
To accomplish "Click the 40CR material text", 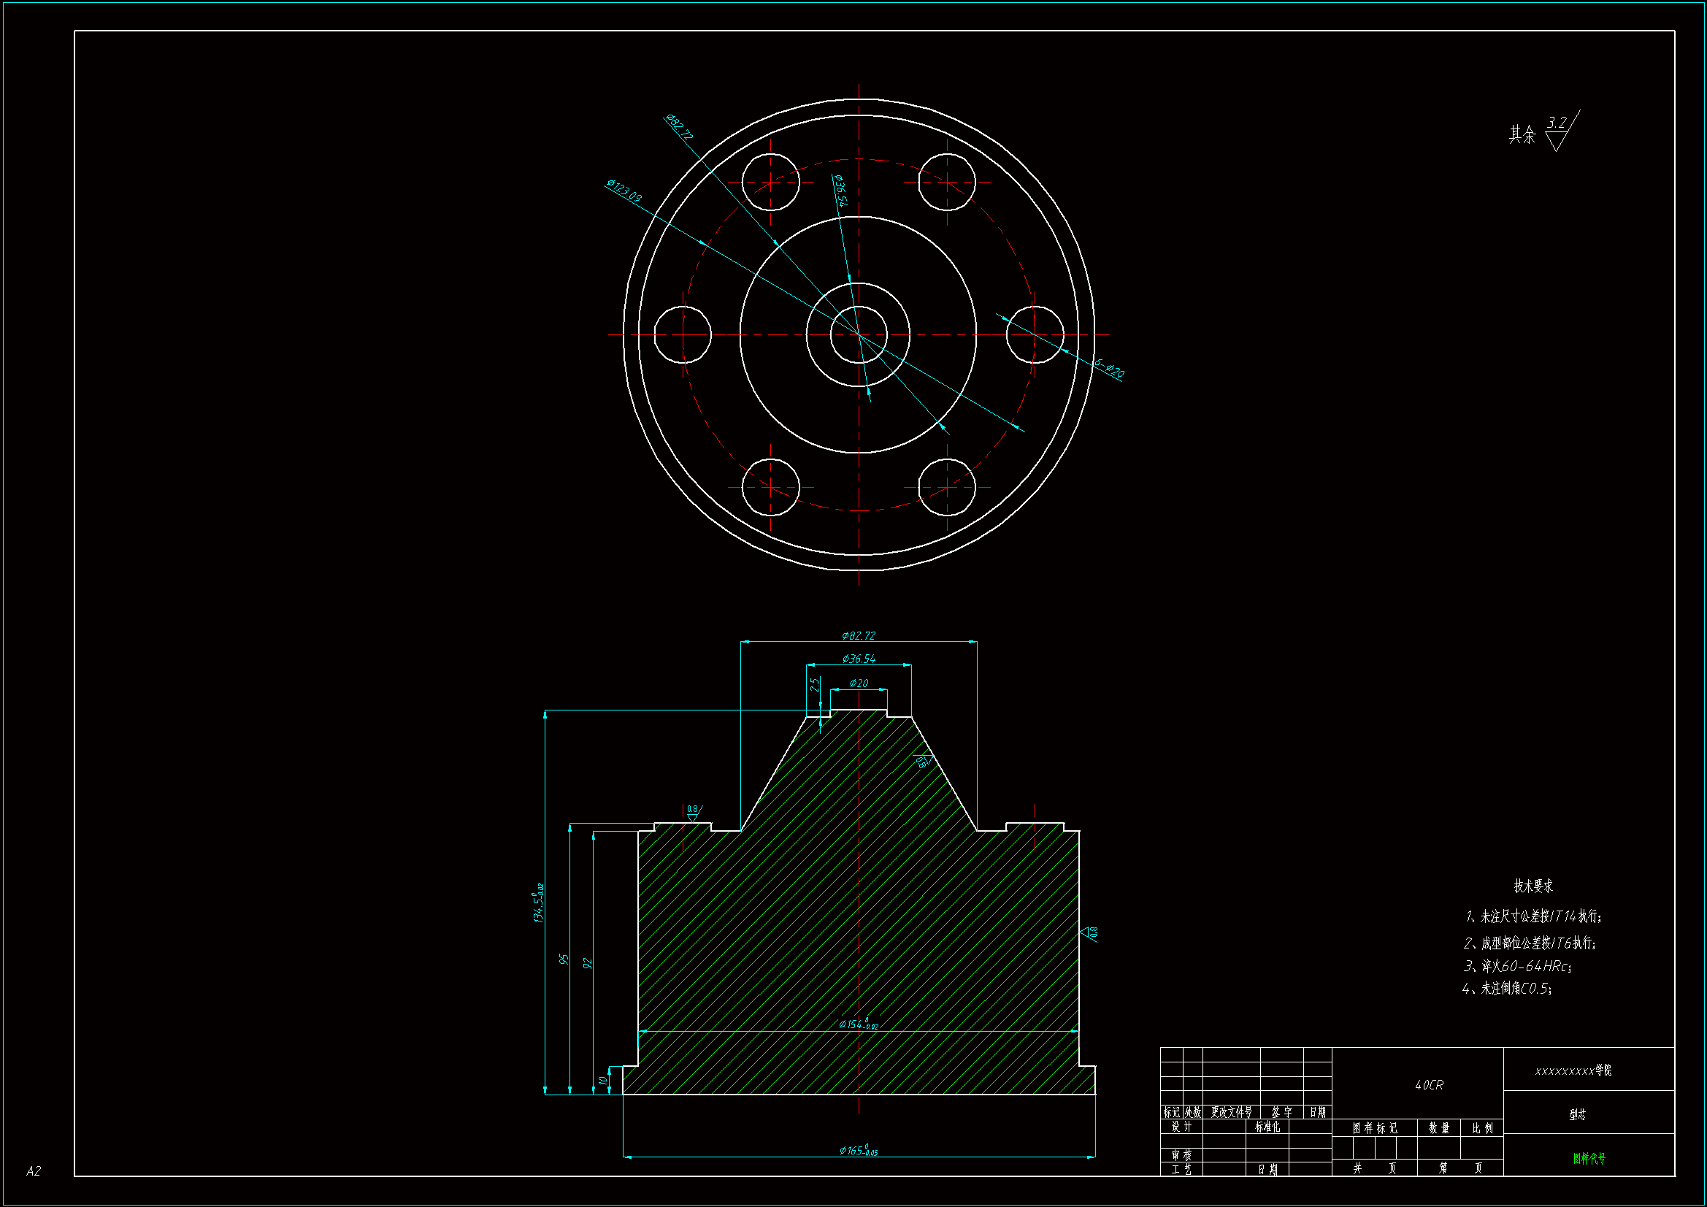I will pyautogui.click(x=1429, y=1085).
